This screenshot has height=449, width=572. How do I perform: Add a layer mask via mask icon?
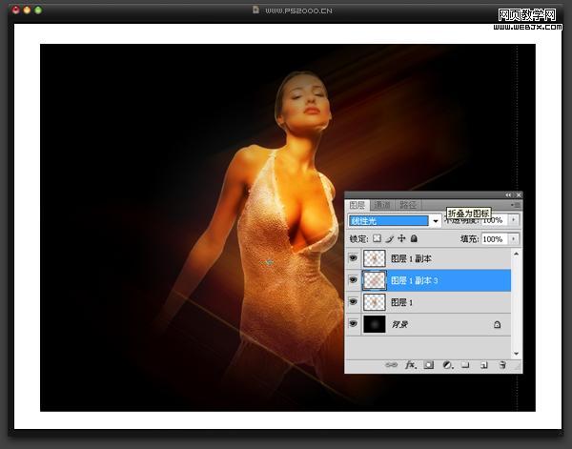pos(429,365)
